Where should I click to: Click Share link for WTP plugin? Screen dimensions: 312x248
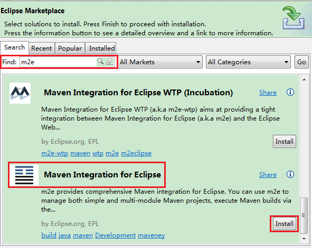point(268,93)
